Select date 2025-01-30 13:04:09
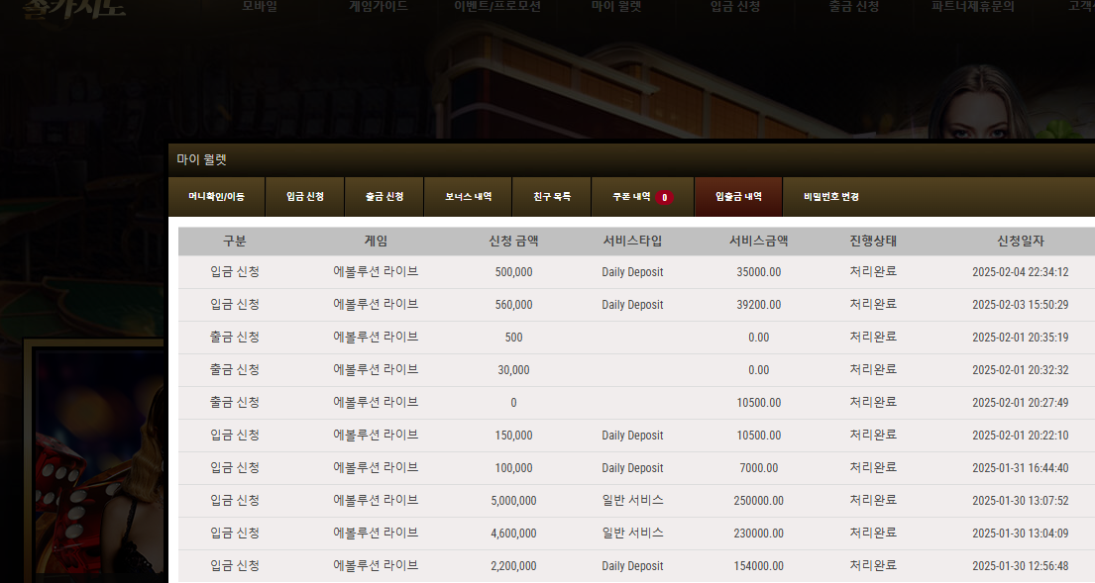 (x=1021, y=534)
